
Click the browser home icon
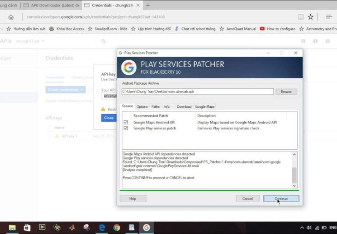click(x=11, y=17)
